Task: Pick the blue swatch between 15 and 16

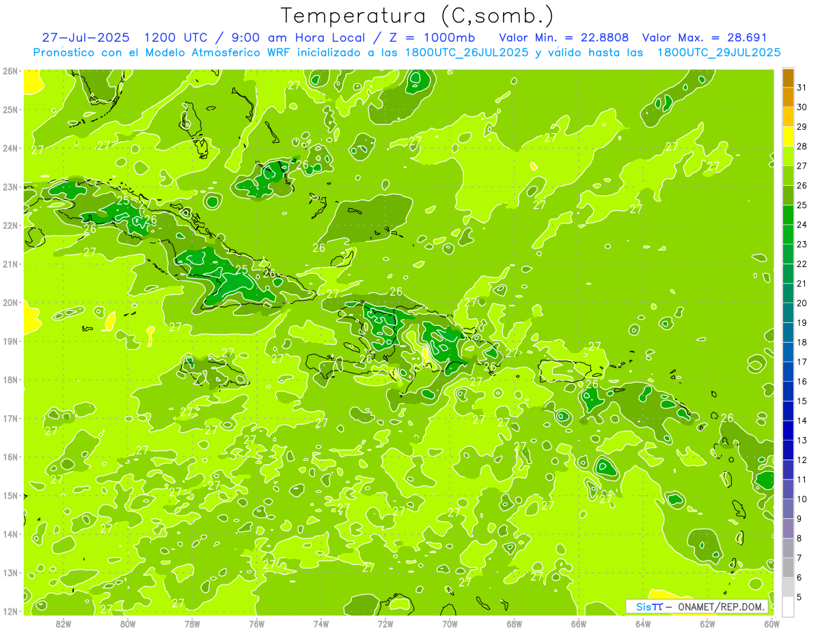Action: pos(789,391)
